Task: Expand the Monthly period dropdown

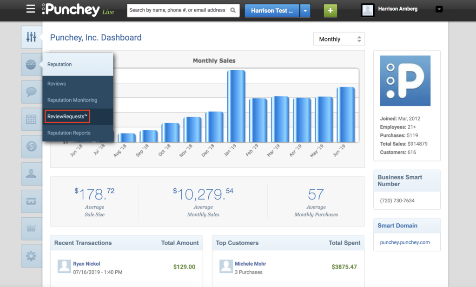Action: 339,39
